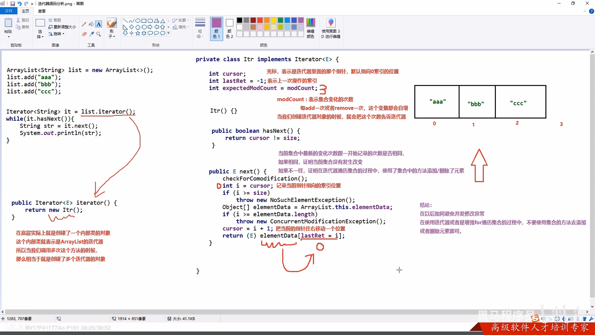Image resolution: width=595 pixels, height=335 pixels.
Task: Select the Fill with color bucket
Action: [91, 24]
